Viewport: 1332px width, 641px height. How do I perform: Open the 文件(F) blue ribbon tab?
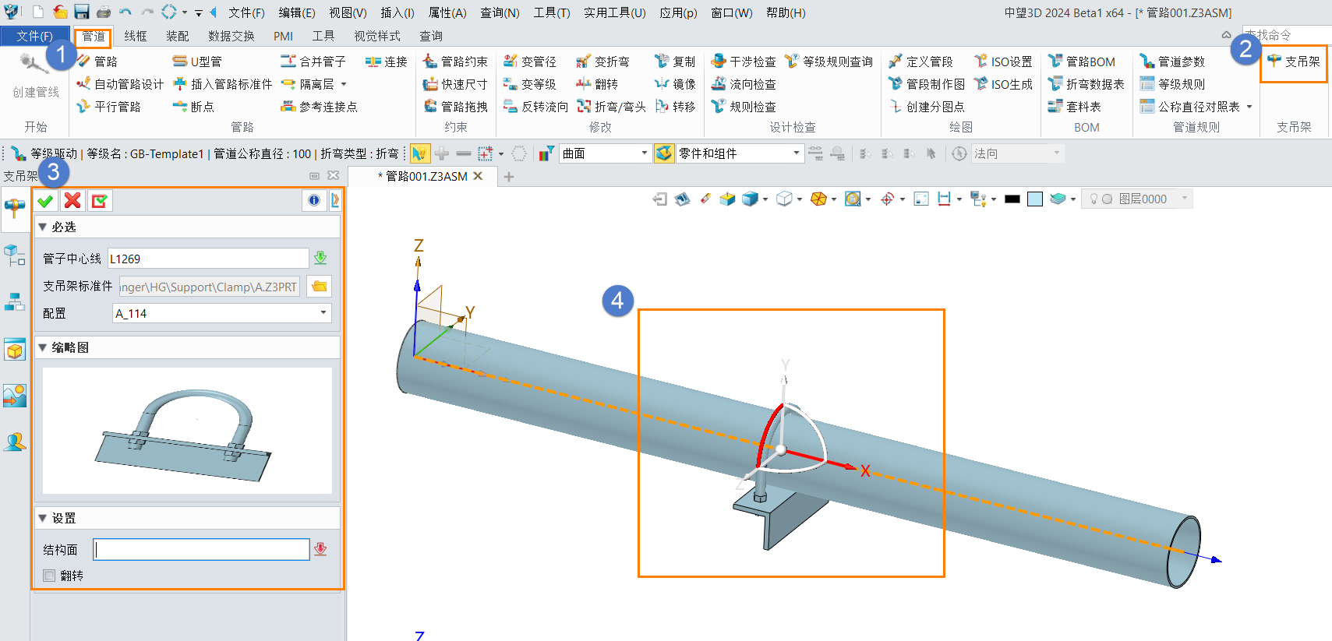pos(35,36)
